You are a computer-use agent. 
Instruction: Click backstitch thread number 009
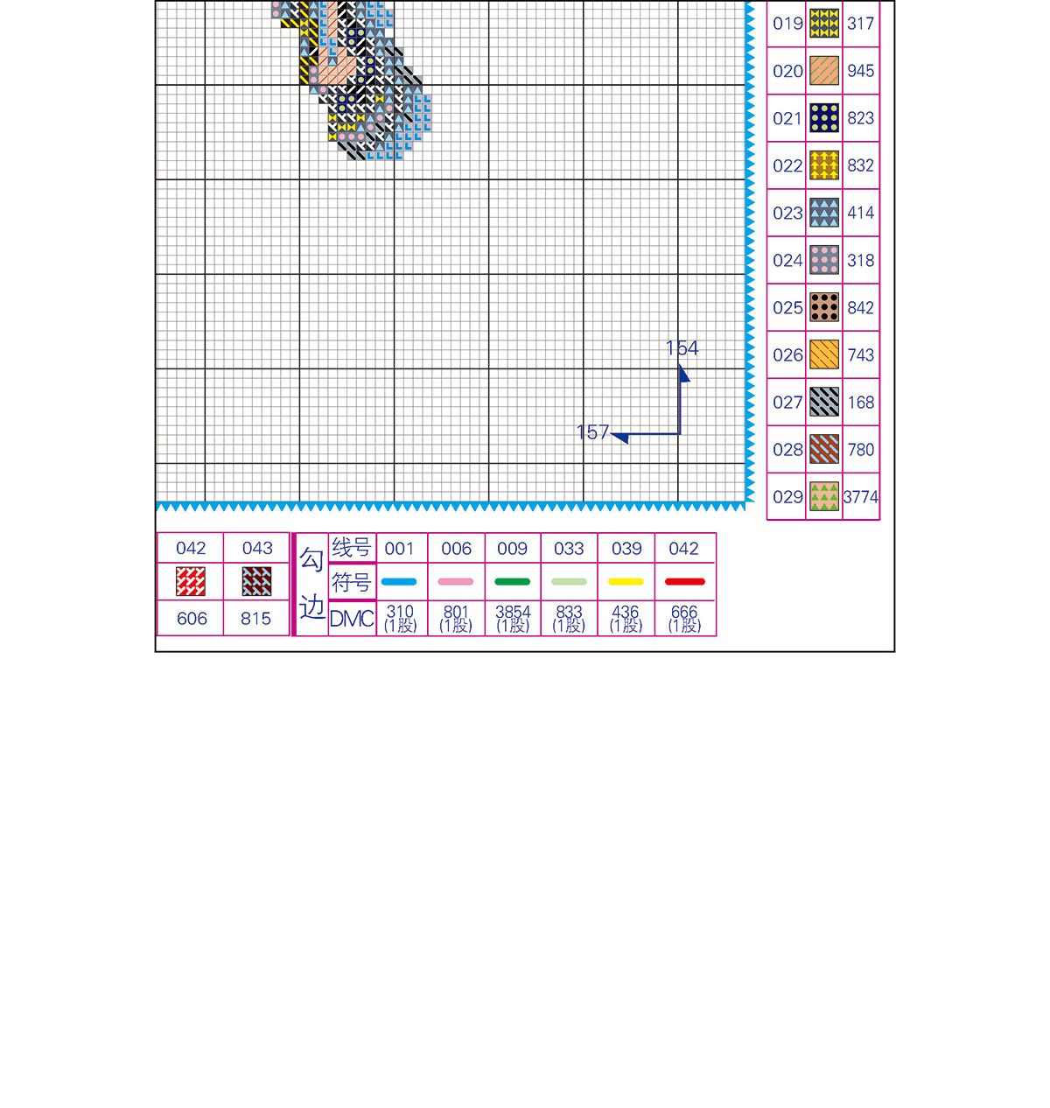(x=513, y=549)
